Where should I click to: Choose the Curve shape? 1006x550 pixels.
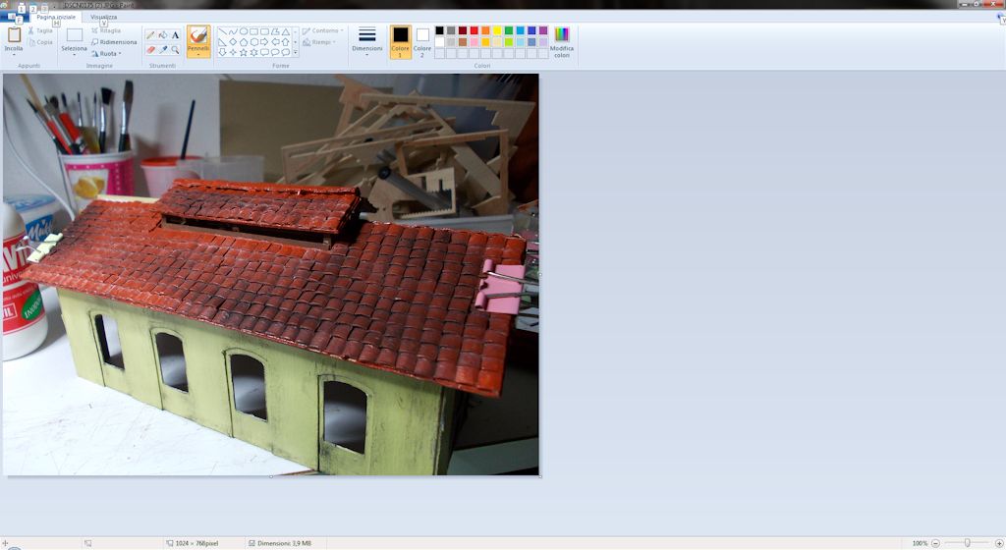233,31
